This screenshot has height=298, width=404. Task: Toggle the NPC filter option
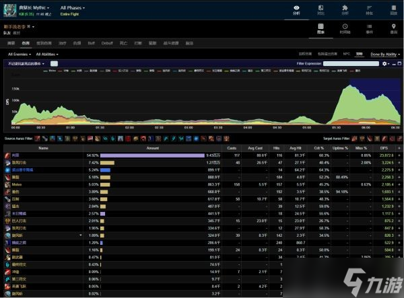coord(344,54)
